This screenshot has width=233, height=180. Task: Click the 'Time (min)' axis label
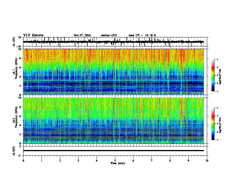118,163
